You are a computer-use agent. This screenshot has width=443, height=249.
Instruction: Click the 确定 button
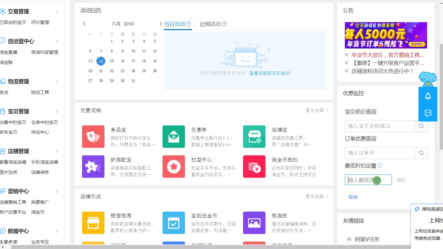pyautogui.click(x=401, y=180)
